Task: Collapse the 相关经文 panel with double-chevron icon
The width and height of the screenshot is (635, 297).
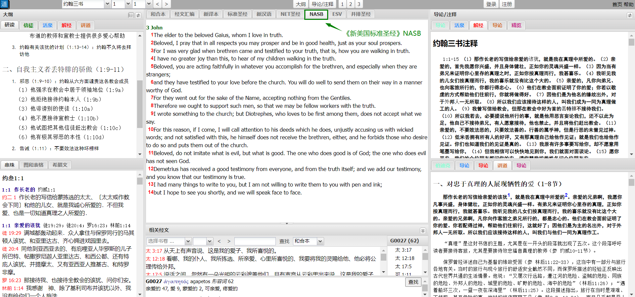Action: [423, 231]
